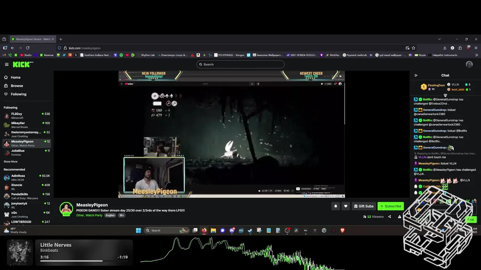Open Task View on the taskbar
Image resolution: width=481 pixels, height=270 pixels.
[x=195, y=230]
